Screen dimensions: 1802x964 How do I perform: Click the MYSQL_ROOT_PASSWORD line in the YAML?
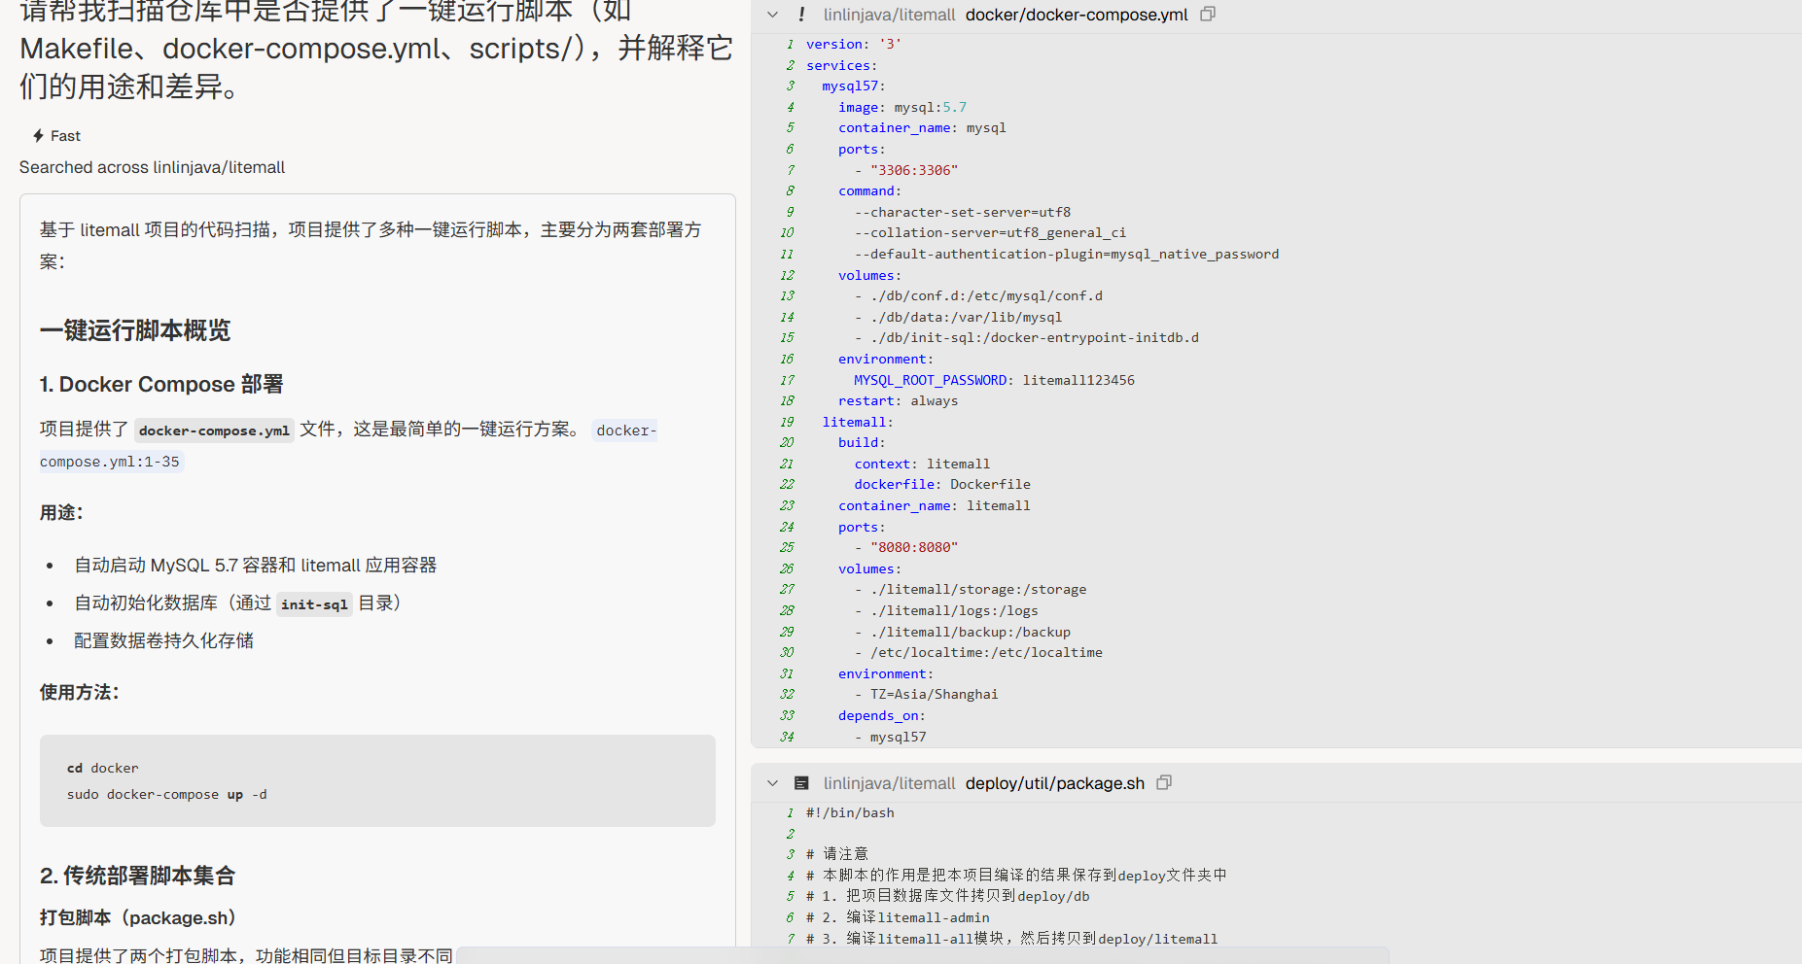[993, 380]
